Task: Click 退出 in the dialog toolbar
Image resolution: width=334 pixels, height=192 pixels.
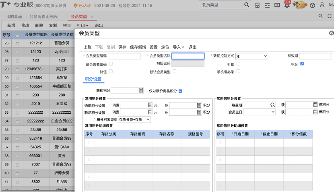Action: (192, 47)
